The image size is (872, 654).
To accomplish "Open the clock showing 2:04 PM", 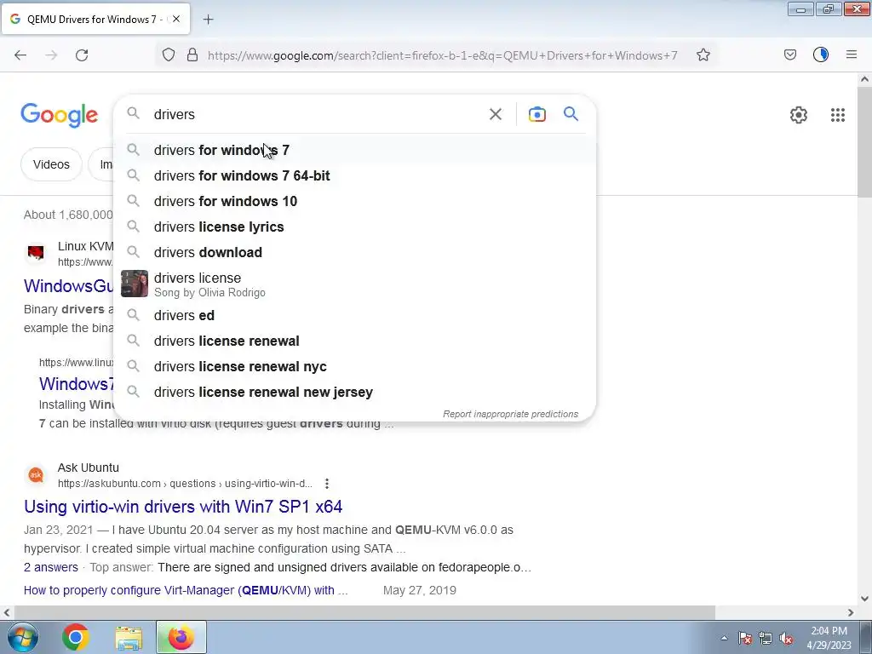I will click(829, 638).
